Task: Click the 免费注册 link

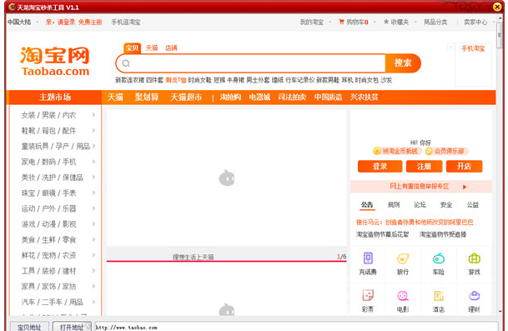Action: point(90,22)
